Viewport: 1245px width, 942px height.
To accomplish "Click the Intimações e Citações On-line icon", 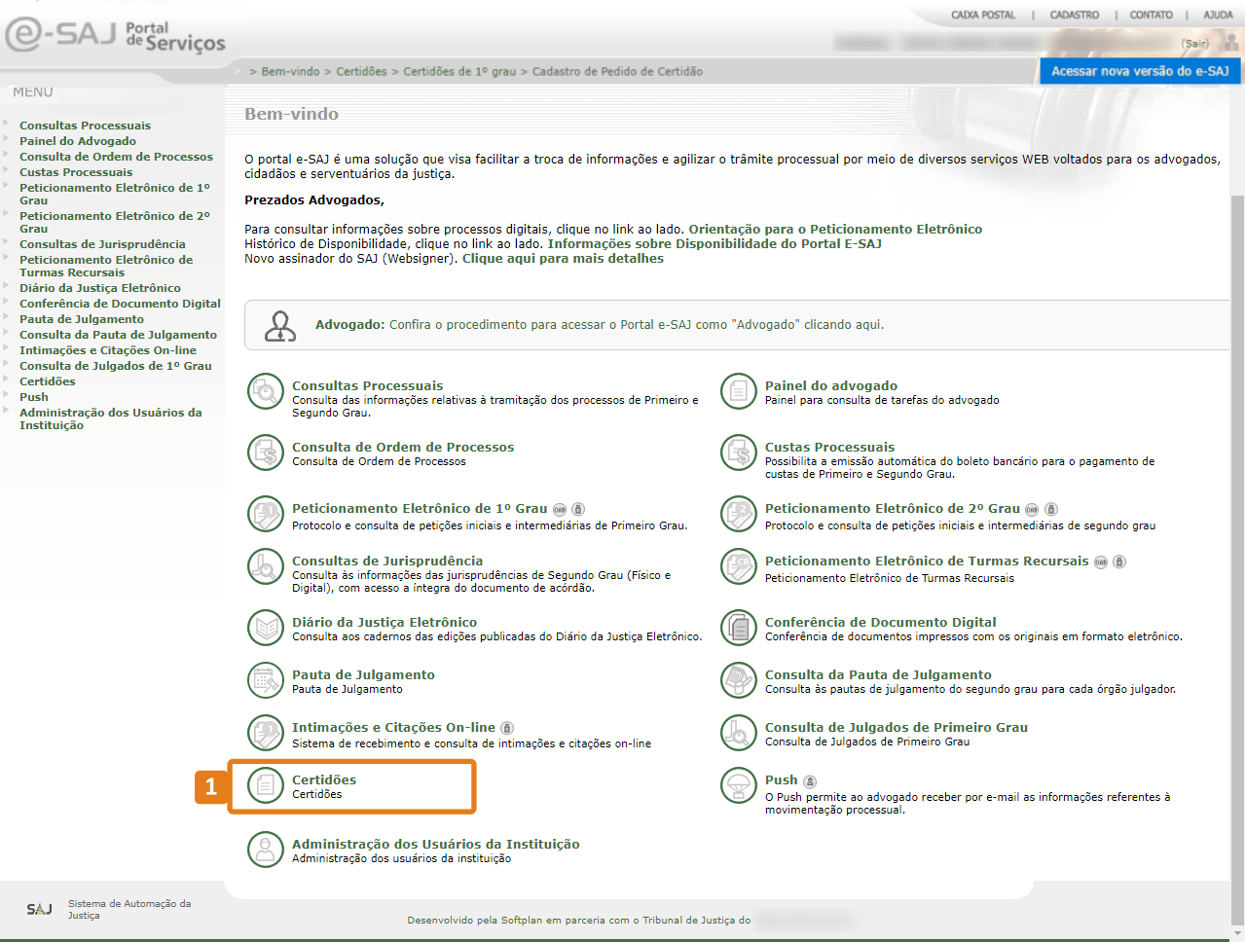I will click(x=265, y=733).
